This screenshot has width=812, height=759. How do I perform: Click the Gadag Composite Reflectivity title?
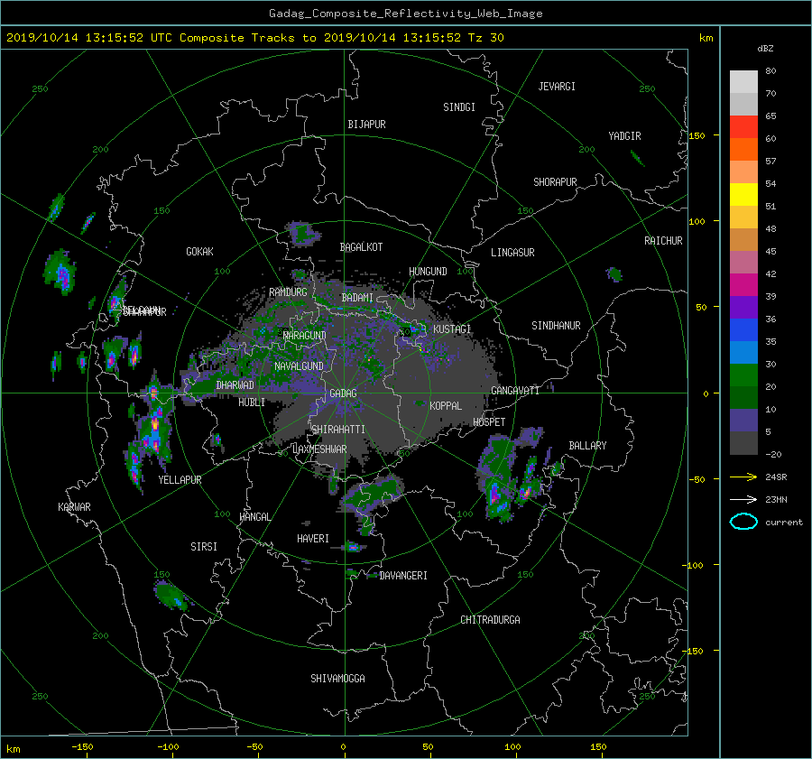coord(405,14)
